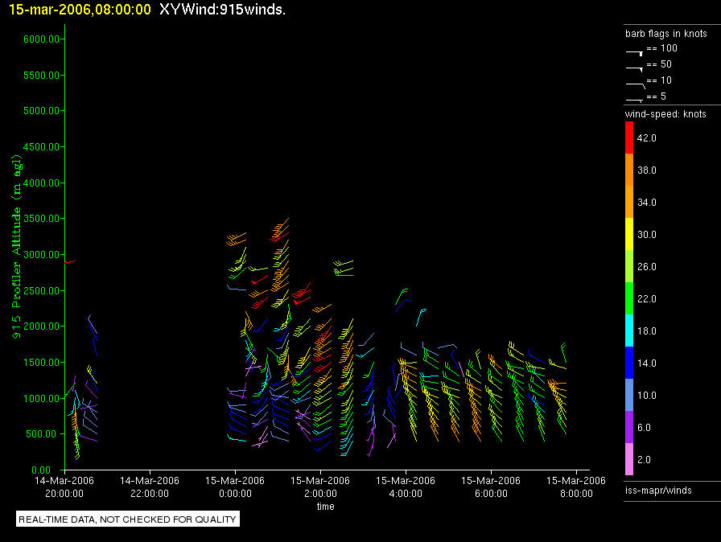Click the '15-Mar-2006 8:00:00' time label
Image resolution: width=721 pixels, height=542 pixels.
point(576,487)
